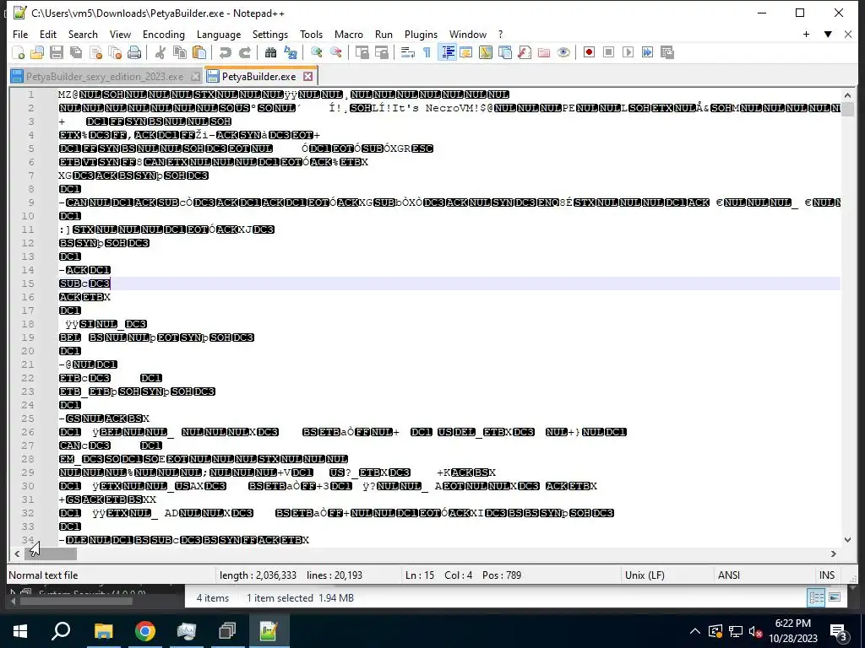Click vertical scrollbar up arrow
The width and height of the screenshot is (865, 648).
pos(847,94)
